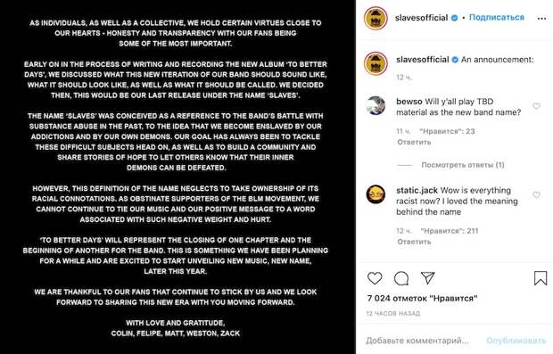Open the three-dot more options menu
This screenshot has width=553, height=354.
541,19
